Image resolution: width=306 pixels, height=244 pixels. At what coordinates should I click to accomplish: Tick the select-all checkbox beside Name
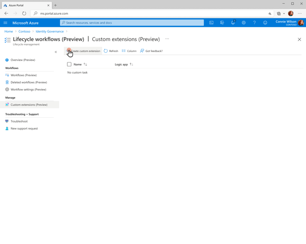tap(69, 64)
